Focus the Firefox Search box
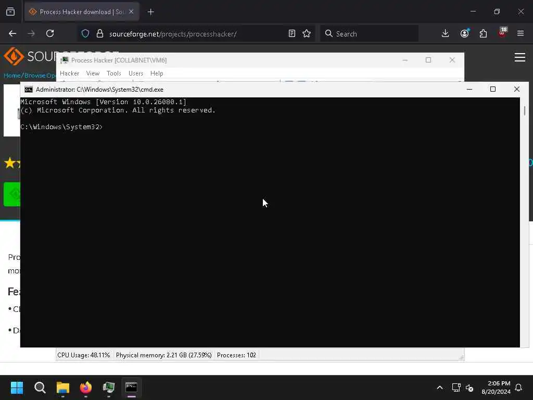Viewport: 533px width, 400px height. click(x=369, y=34)
